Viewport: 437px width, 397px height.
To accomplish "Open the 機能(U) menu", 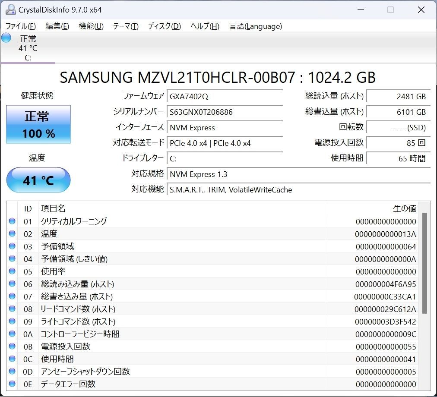I will (91, 26).
